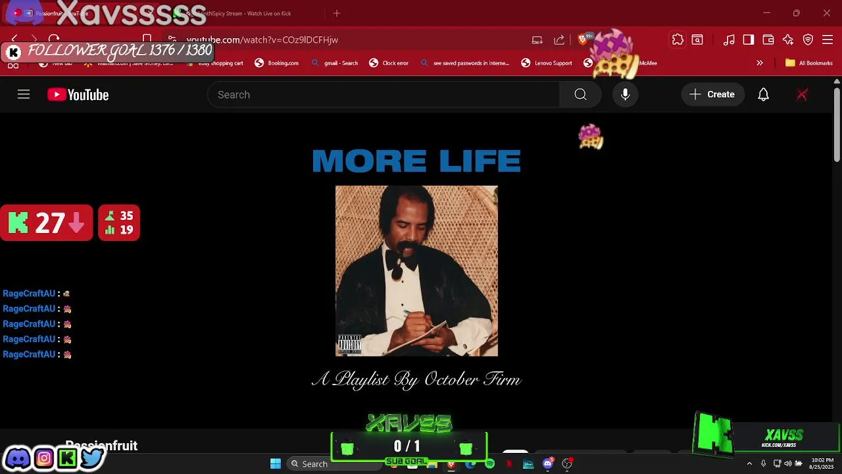Toggle the browser sidebar panel
The height and width of the screenshot is (474, 842).
[749, 39]
